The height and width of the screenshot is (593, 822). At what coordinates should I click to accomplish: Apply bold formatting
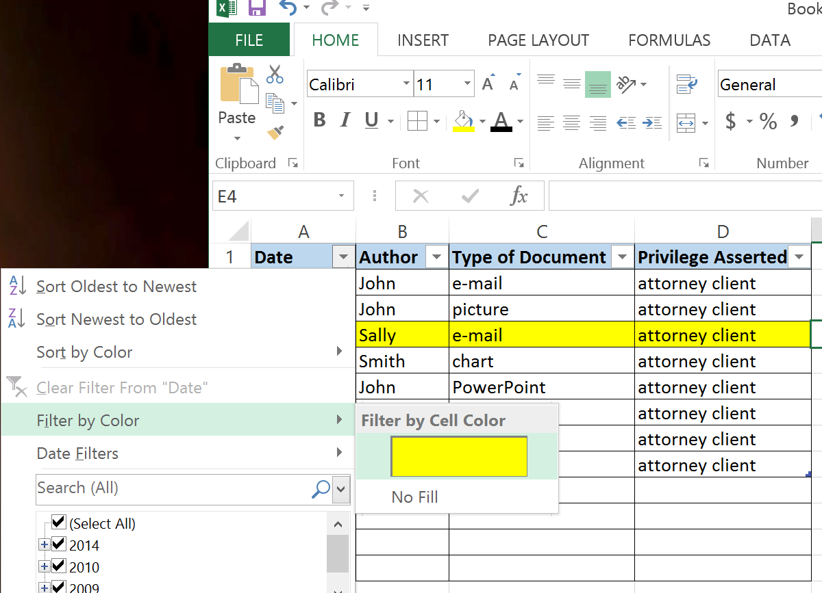click(x=319, y=120)
